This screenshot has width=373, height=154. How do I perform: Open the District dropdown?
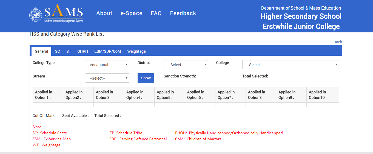186,65
